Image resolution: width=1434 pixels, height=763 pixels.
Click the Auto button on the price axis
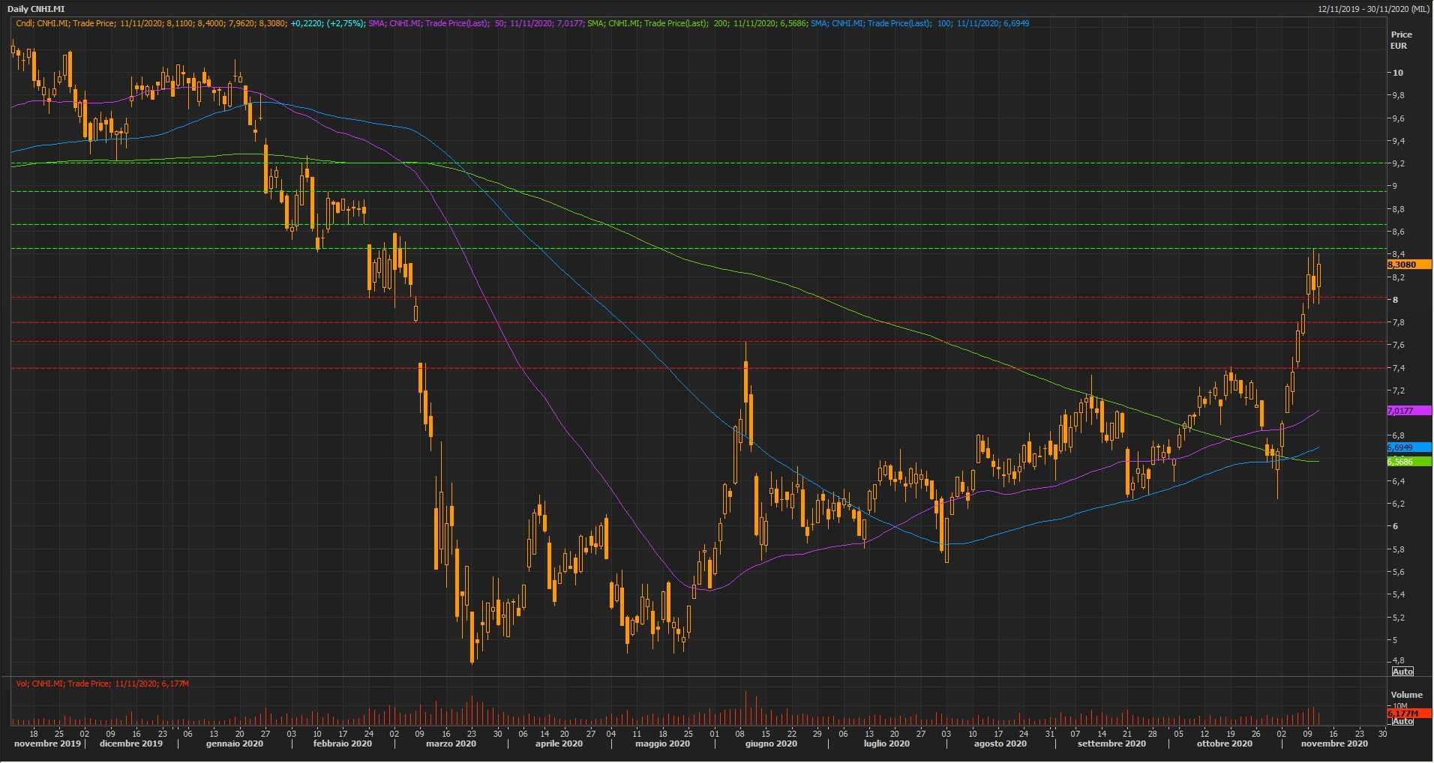1402,671
